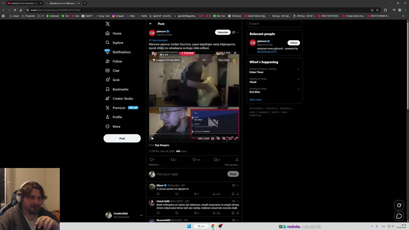Open the X logo home link
The image size is (409, 230).
pyautogui.click(x=108, y=24)
